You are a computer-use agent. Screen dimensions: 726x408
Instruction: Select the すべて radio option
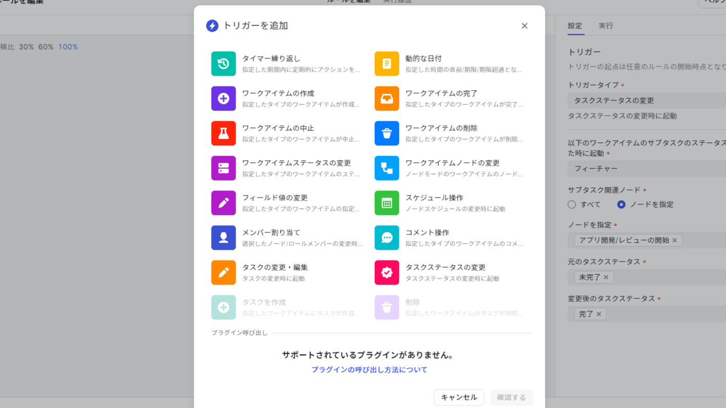pos(571,204)
